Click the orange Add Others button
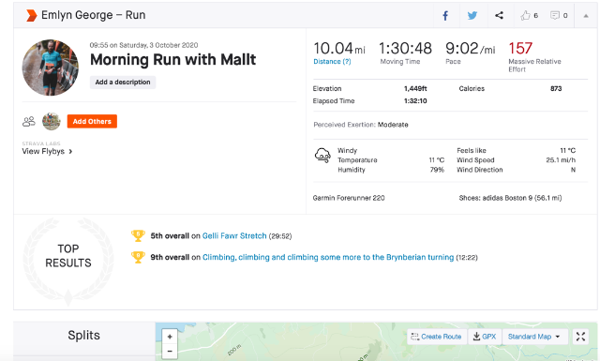This screenshot has width=600, height=361. pos(92,121)
